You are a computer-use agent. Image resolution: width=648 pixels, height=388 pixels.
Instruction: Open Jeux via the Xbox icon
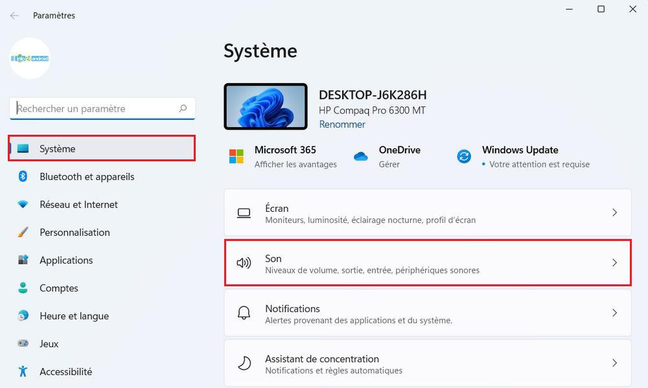22,343
